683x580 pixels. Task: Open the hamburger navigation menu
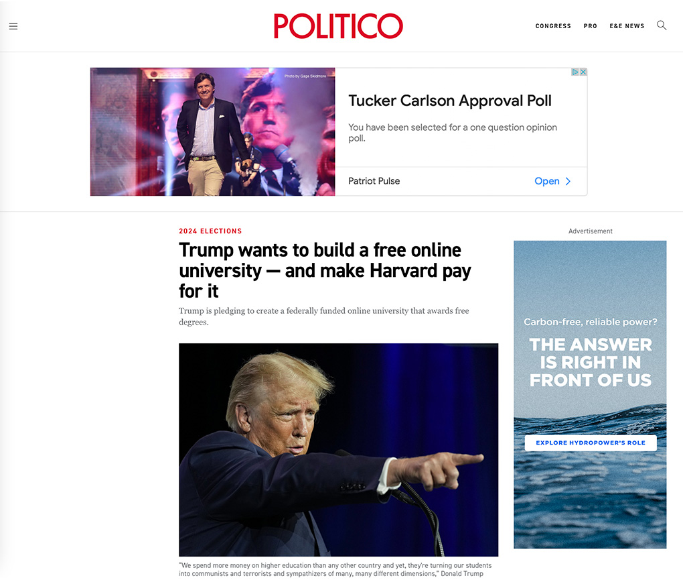pyautogui.click(x=13, y=26)
